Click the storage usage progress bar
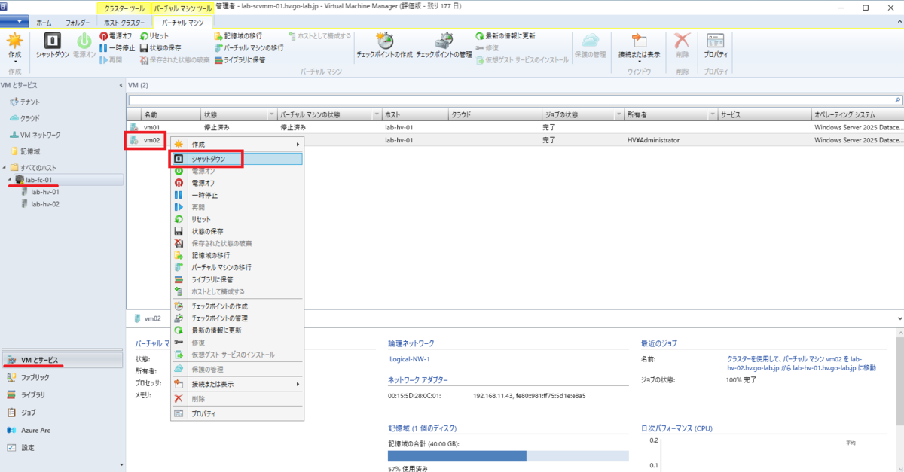 [508, 456]
